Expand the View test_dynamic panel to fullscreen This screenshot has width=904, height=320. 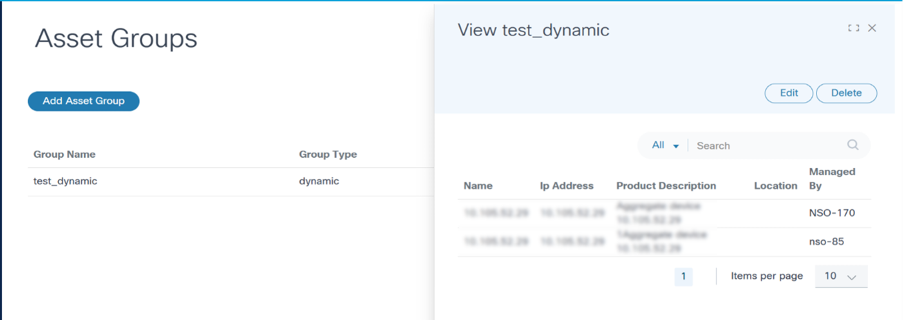coord(854,28)
